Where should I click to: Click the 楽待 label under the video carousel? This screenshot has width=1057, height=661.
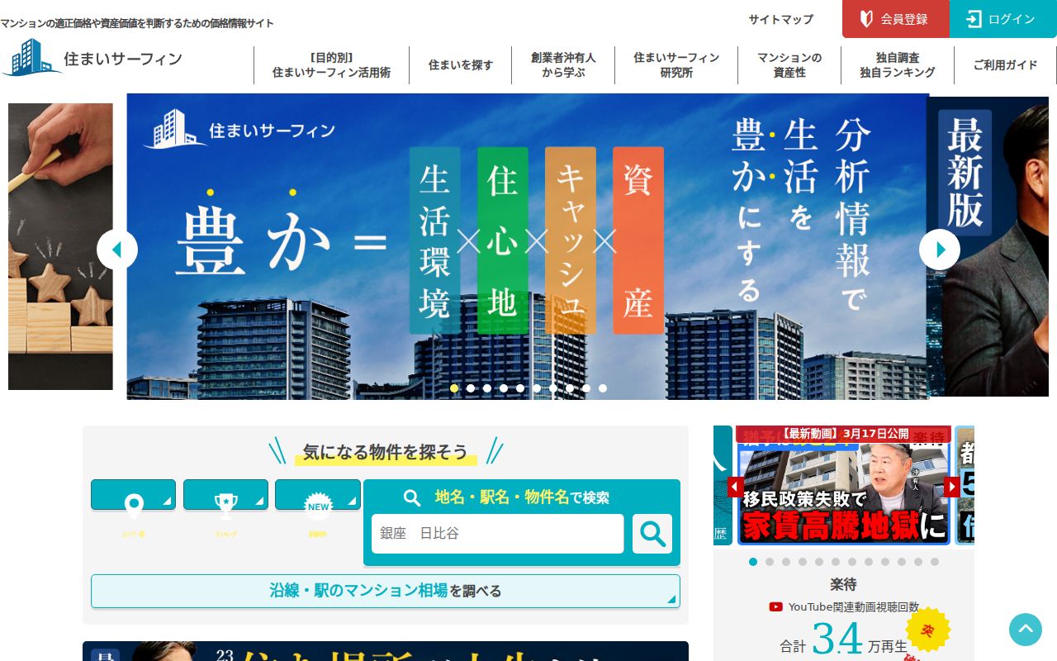(x=843, y=584)
